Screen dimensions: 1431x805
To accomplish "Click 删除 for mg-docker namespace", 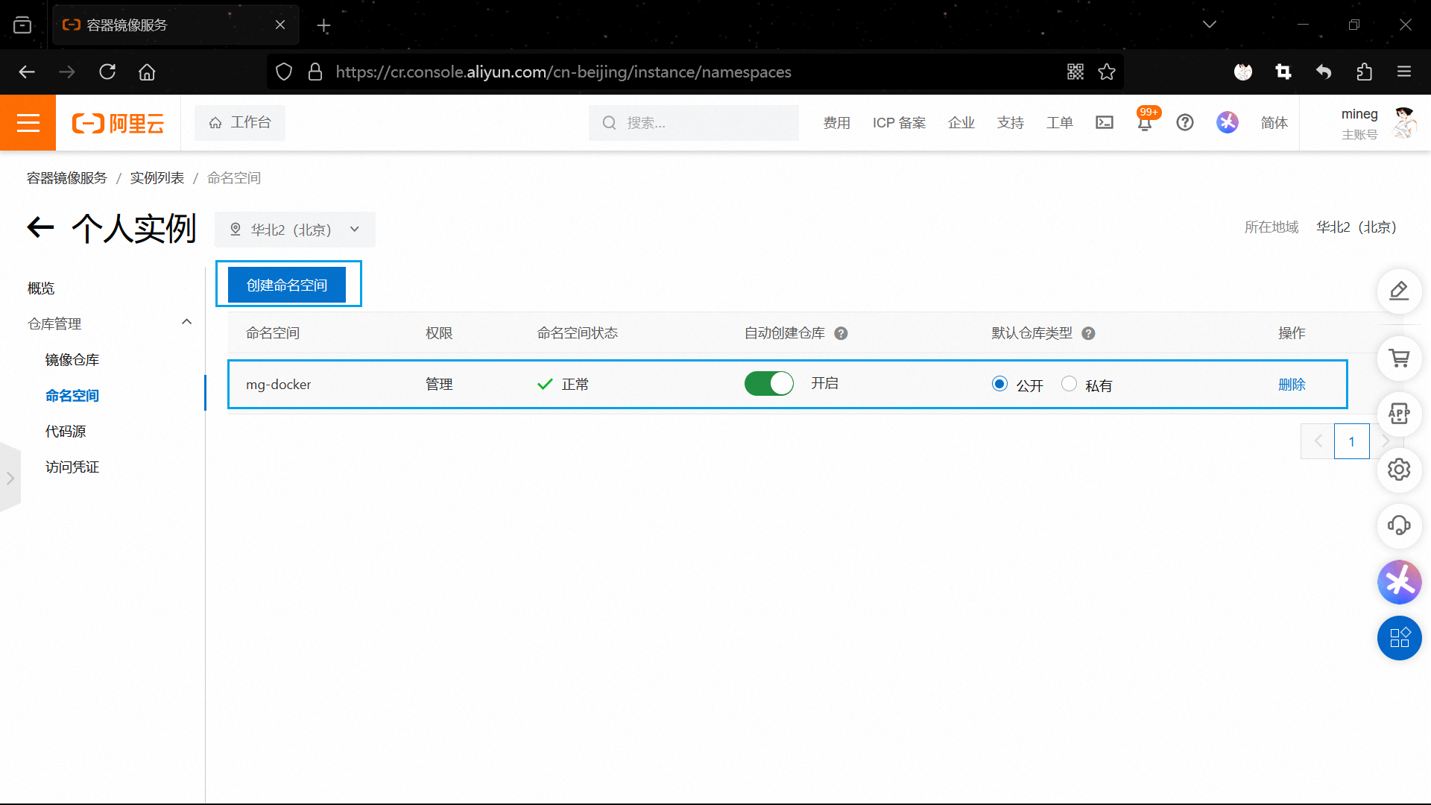I will [1292, 385].
